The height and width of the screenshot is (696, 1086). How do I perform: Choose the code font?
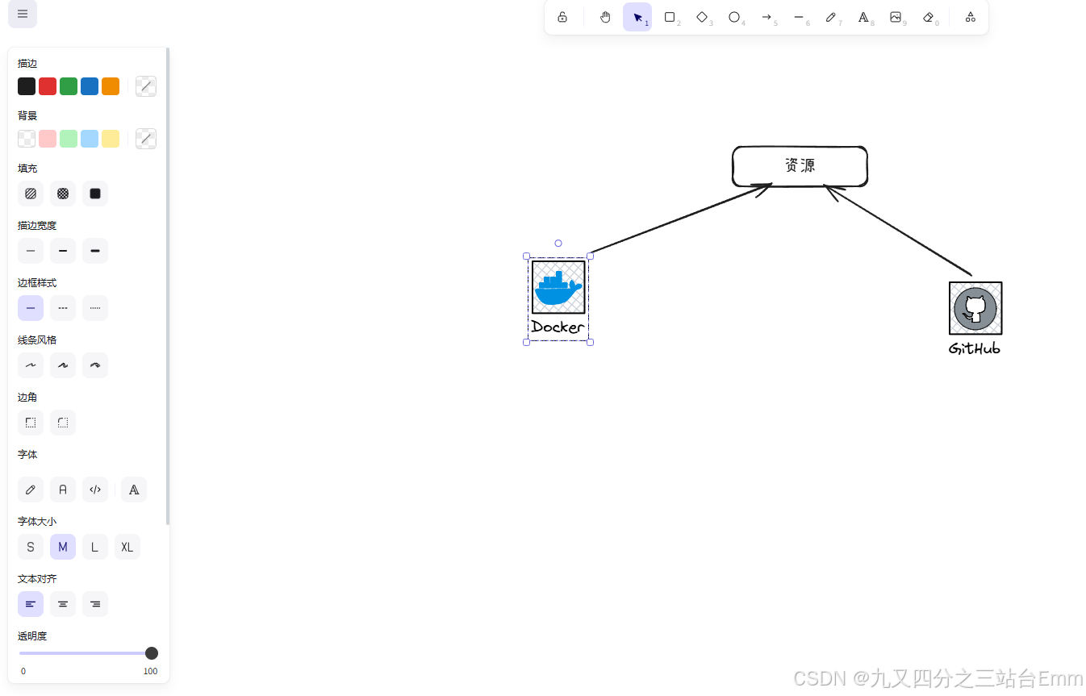[95, 490]
